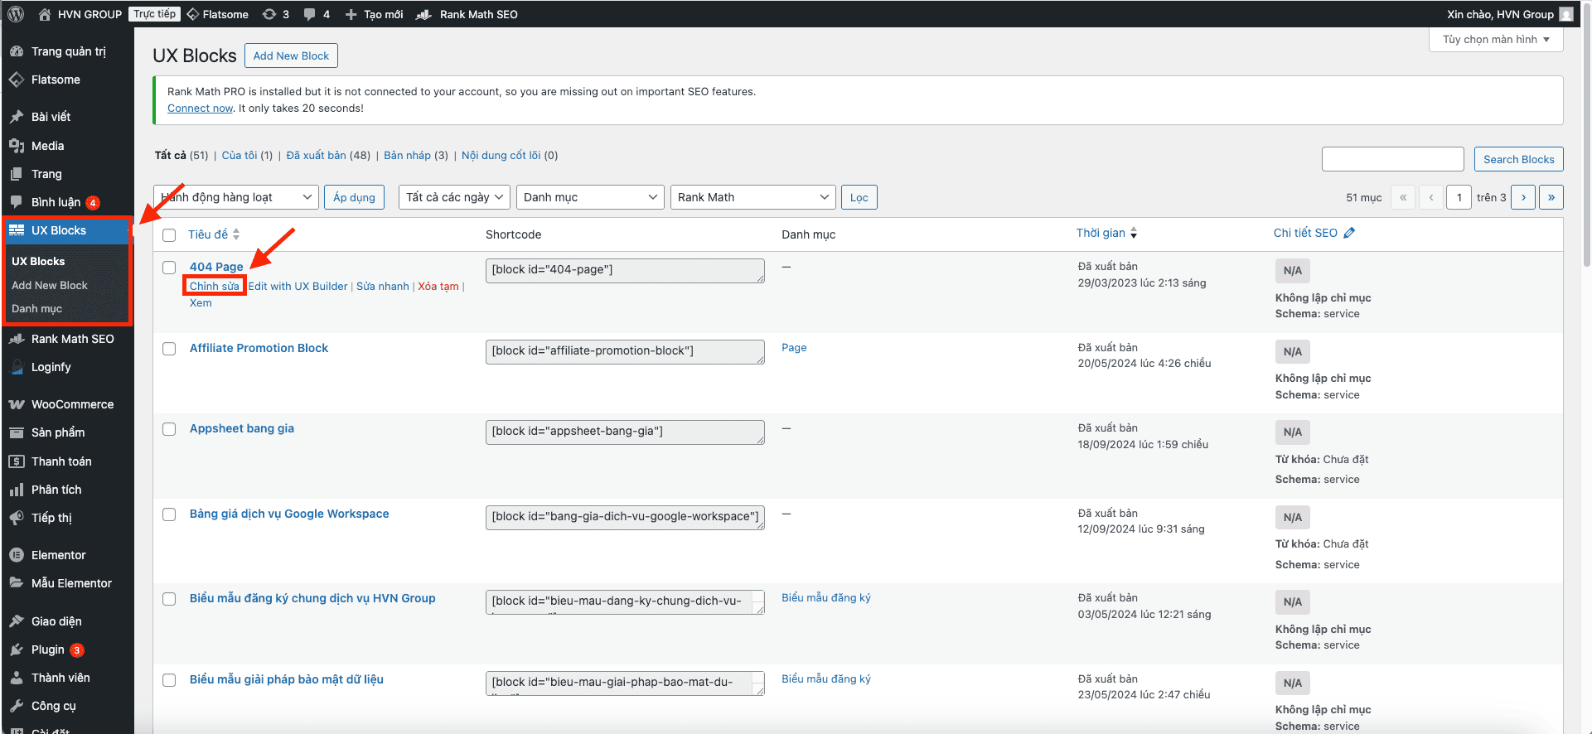Open the Tất cả các ngày date filter
1592x734 pixels.
click(454, 197)
